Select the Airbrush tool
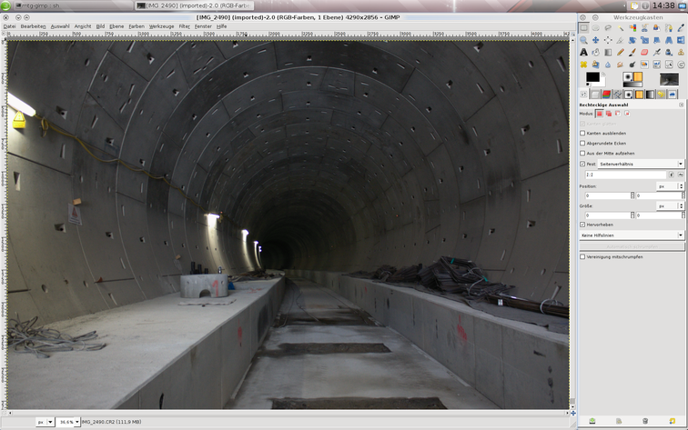The width and height of the screenshot is (688, 430). click(x=656, y=52)
